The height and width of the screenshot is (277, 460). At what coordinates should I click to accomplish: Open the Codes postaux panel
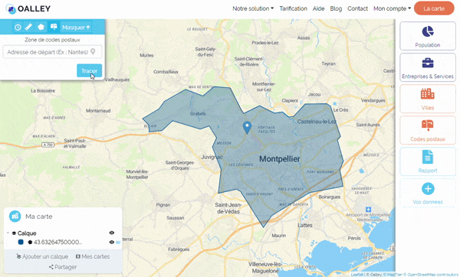[428, 130]
